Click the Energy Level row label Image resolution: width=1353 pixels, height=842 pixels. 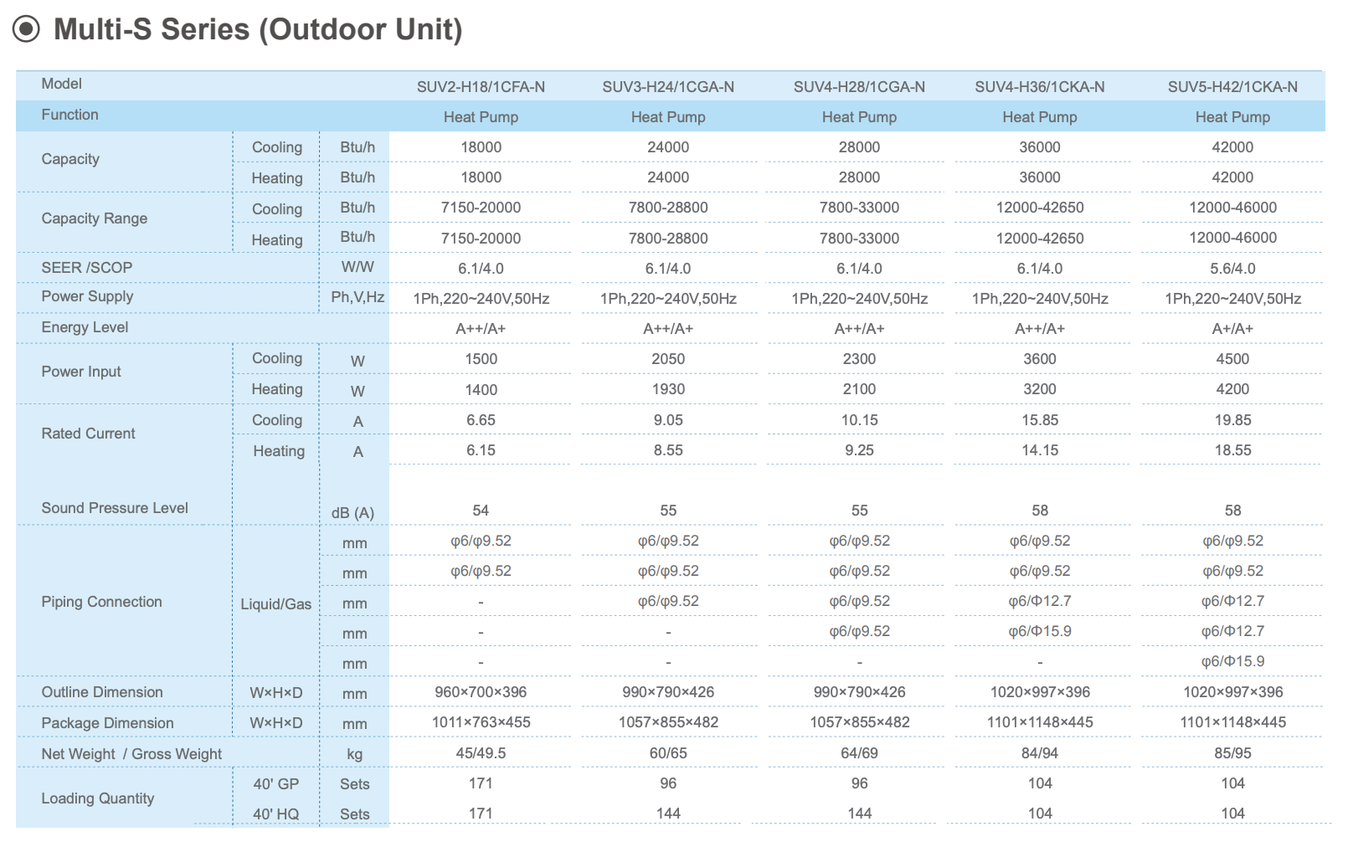[85, 327]
